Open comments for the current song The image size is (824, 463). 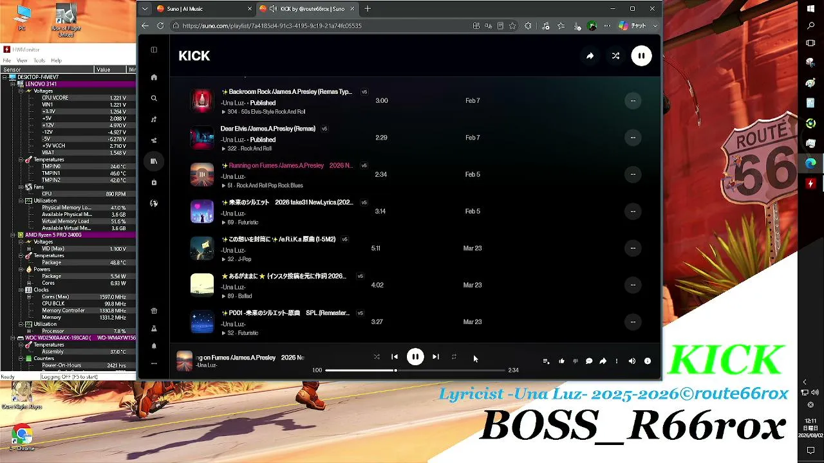(589, 361)
